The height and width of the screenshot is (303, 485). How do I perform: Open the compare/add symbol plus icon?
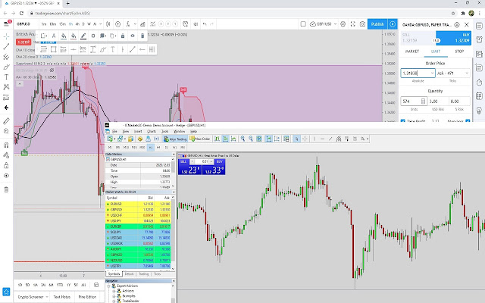[x=118, y=24]
